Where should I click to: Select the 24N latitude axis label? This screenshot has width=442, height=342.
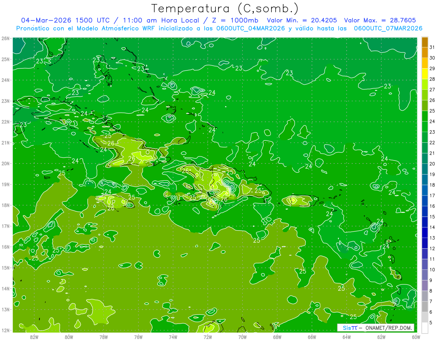pyautogui.click(x=6, y=80)
